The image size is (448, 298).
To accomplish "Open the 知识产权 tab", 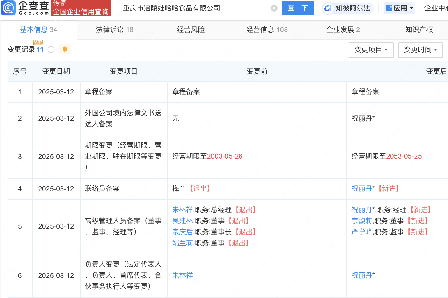I will (418, 29).
